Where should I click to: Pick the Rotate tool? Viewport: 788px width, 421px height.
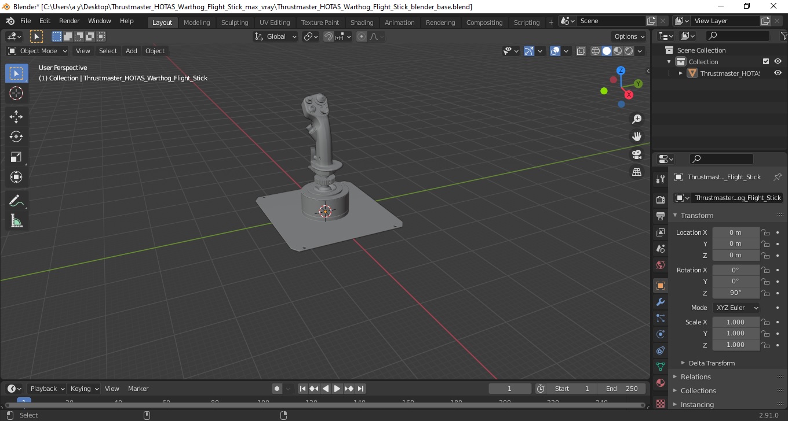point(16,136)
